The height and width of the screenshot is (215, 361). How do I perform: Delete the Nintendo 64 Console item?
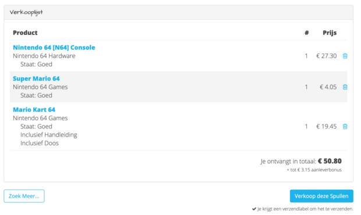pyautogui.click(x=345, y=56)
